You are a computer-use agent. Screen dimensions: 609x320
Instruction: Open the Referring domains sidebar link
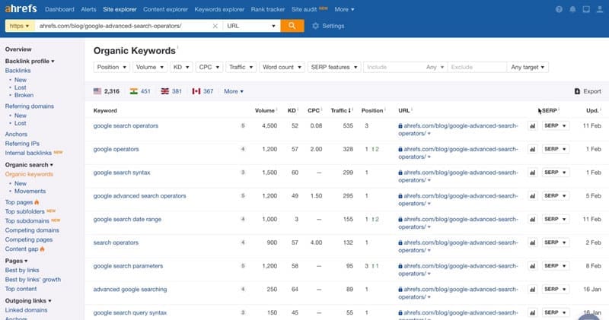[x=28, y=106]
